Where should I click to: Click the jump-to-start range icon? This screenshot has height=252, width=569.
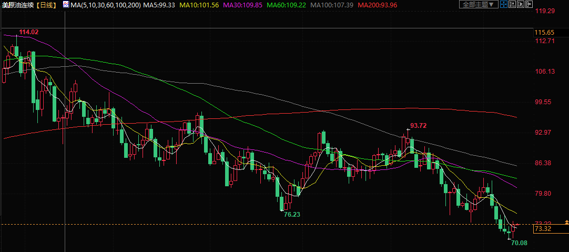(512, 5)
